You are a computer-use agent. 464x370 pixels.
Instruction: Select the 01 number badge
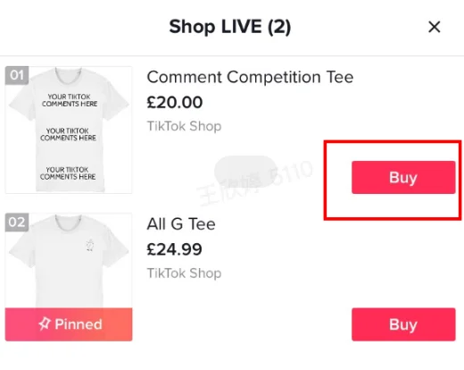click(17, 75)
